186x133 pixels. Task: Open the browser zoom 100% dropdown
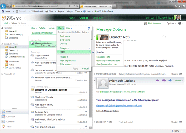click(x=182, y=131)
